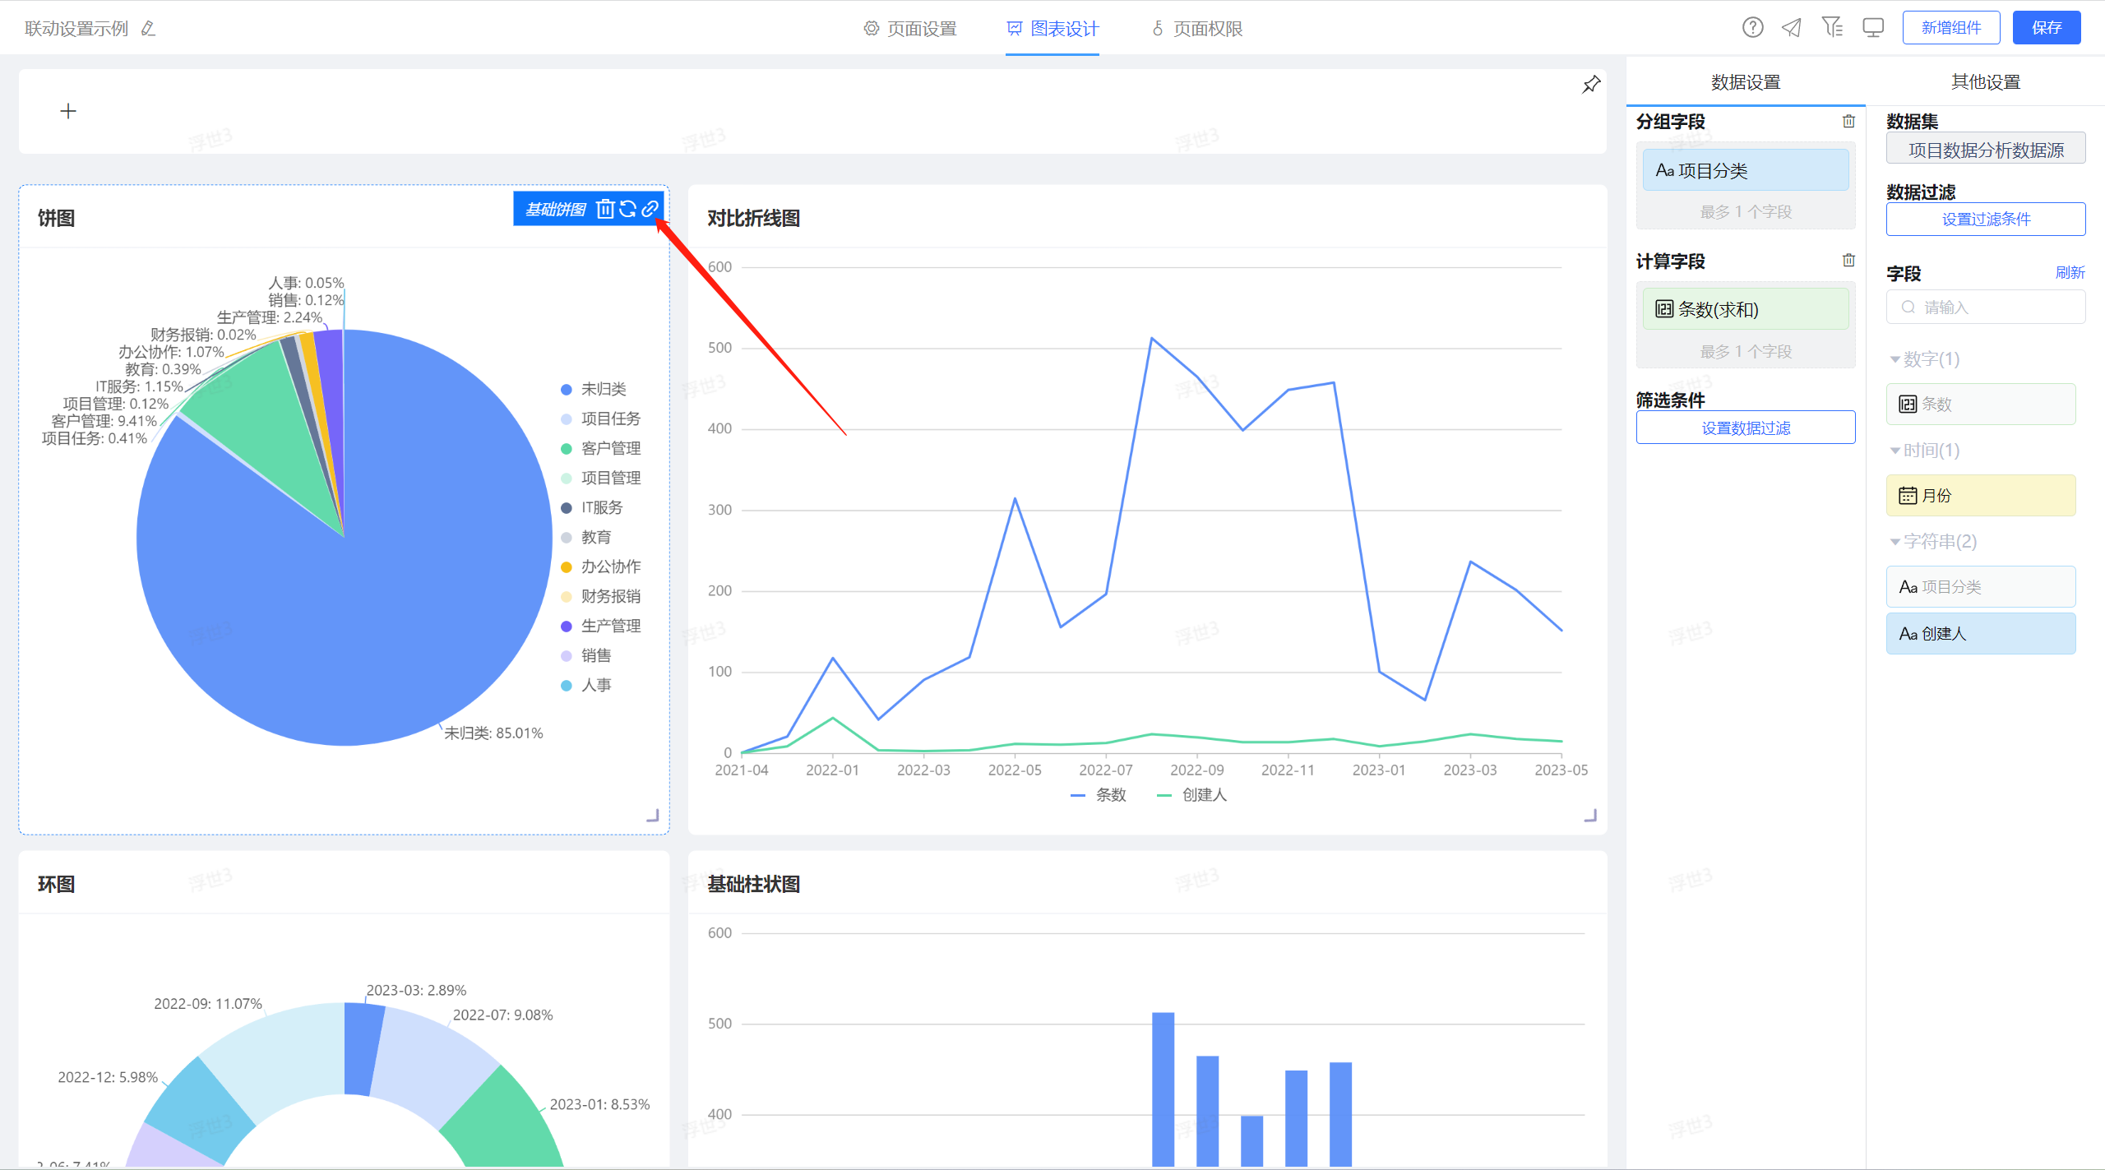The image size is (2105, 1170).
Task: Click the 环图 chart title
Action: point(57,885)
